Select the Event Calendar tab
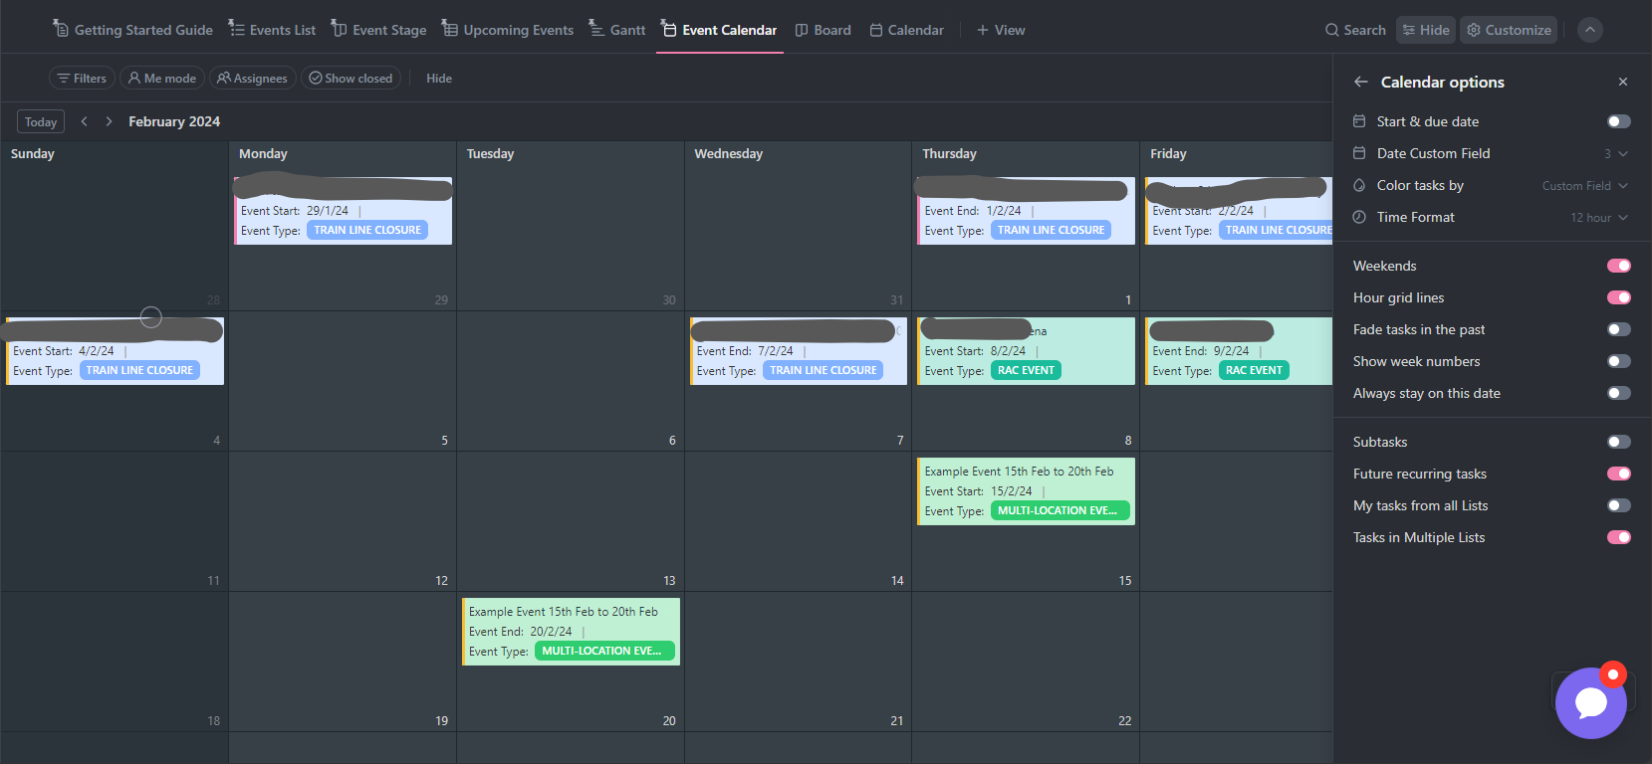The width and height of the screenshot is (1652, 764). [x=719, y=30]
